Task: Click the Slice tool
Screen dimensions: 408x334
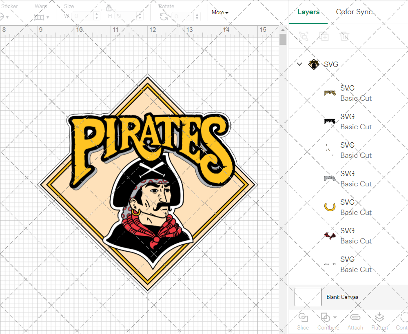Action: click(303, 321)
